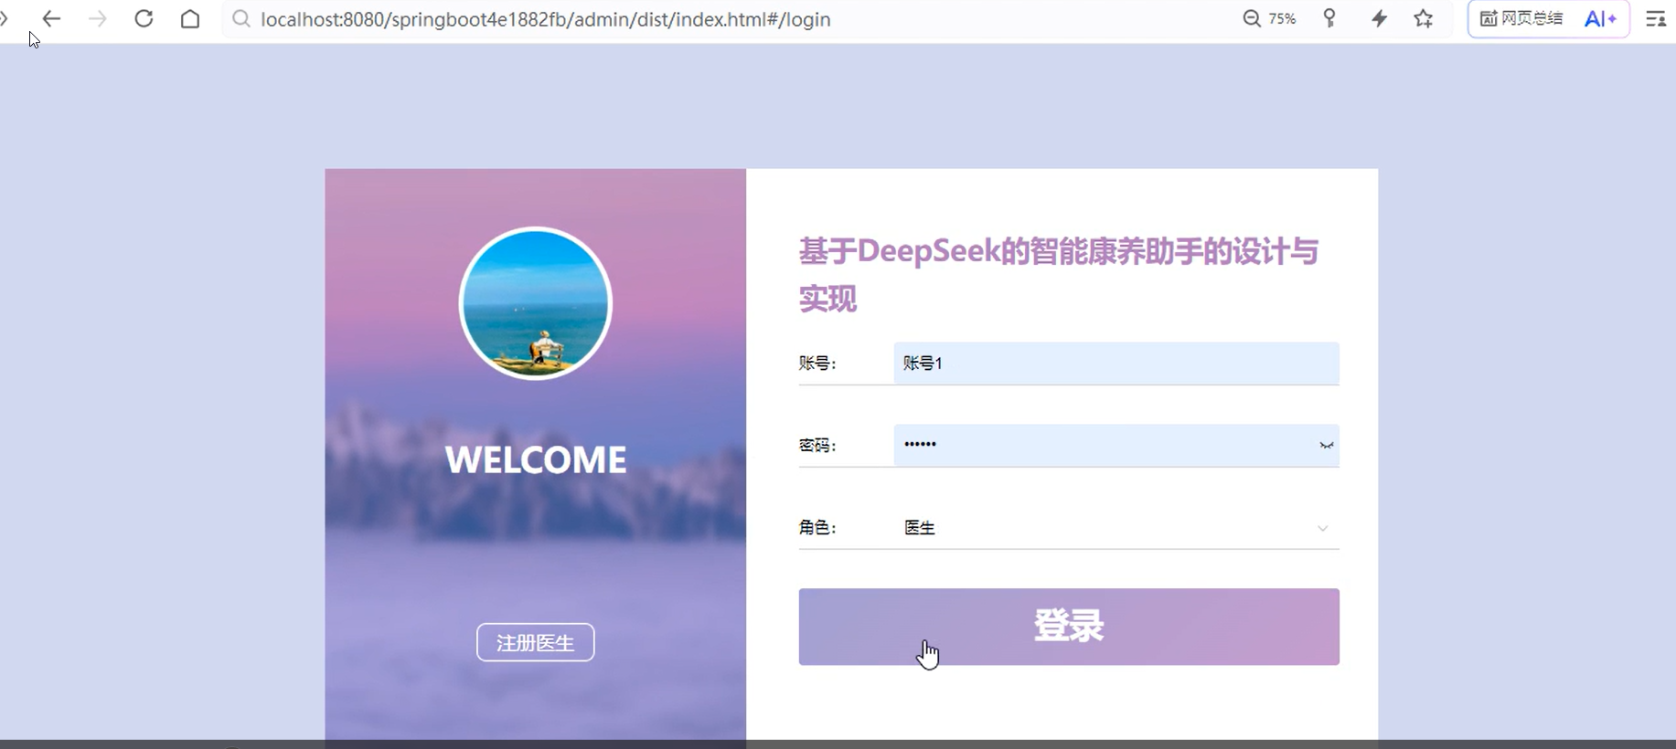
Task: Show the password with the eye icon
Action: pyautogui.click(x=1326, y=446)
